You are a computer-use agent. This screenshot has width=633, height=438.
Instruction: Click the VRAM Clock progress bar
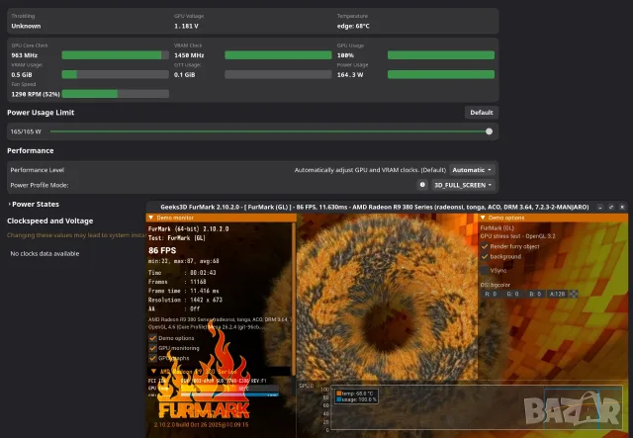[278, 55]
